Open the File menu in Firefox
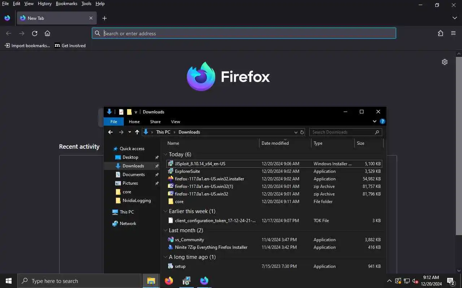 (x=5, y=4)
